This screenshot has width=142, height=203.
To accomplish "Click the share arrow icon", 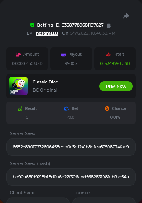I will 126,16.
